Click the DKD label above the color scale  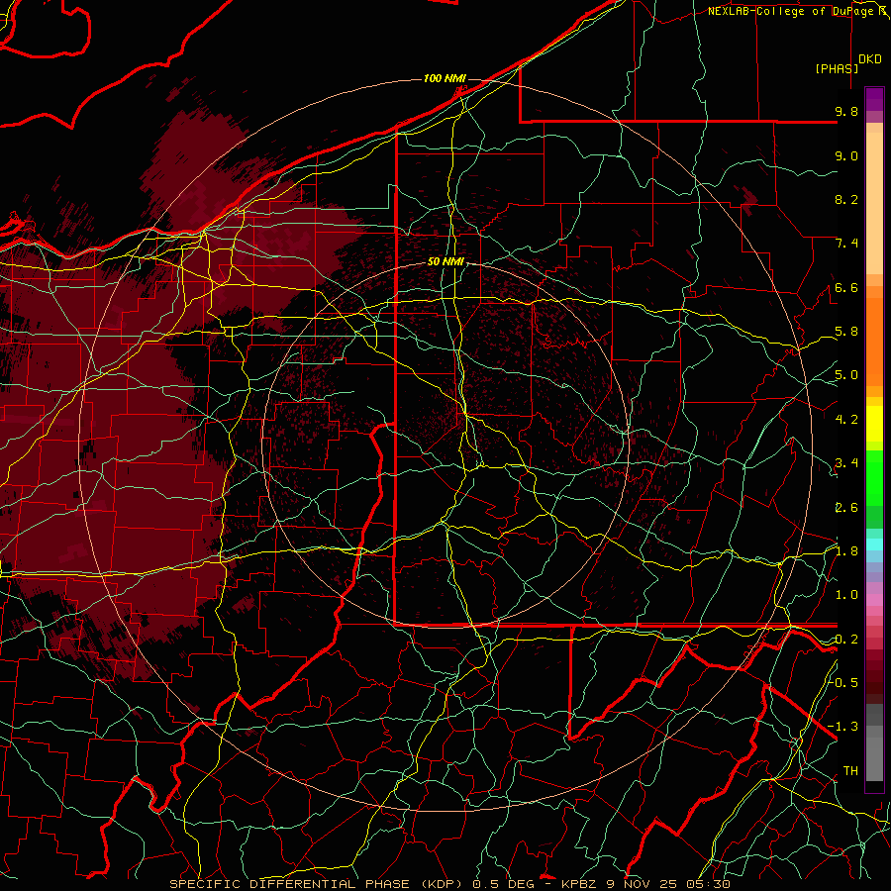(x=870, y=59)
